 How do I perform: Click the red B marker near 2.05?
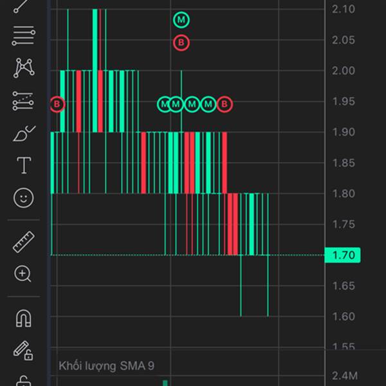[181, 42]
